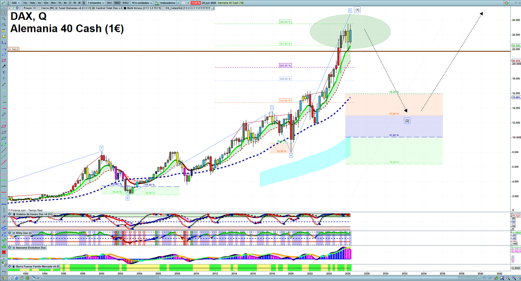This screenshot has height=281, width=521.
Task: Switch to the W weekly timeframe
Action: coord(75,3)
